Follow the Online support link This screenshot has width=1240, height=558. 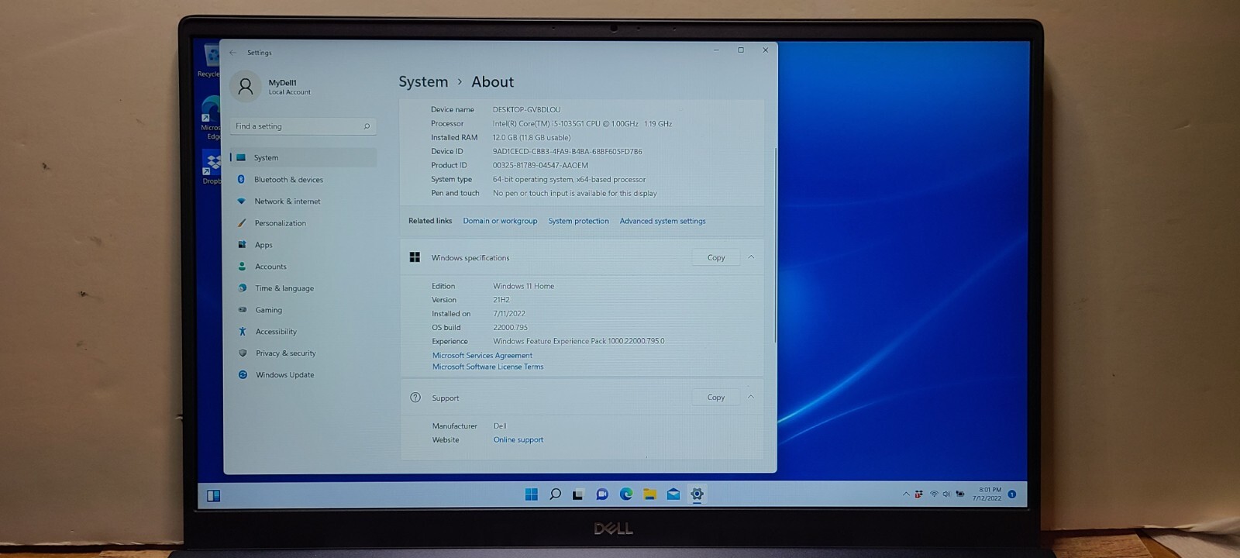pyautogui.click(x=518, y=440)
